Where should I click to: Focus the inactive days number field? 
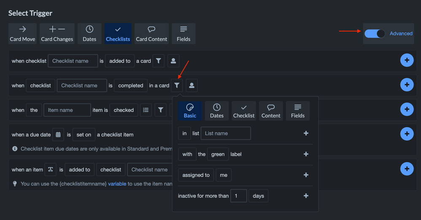239,196
